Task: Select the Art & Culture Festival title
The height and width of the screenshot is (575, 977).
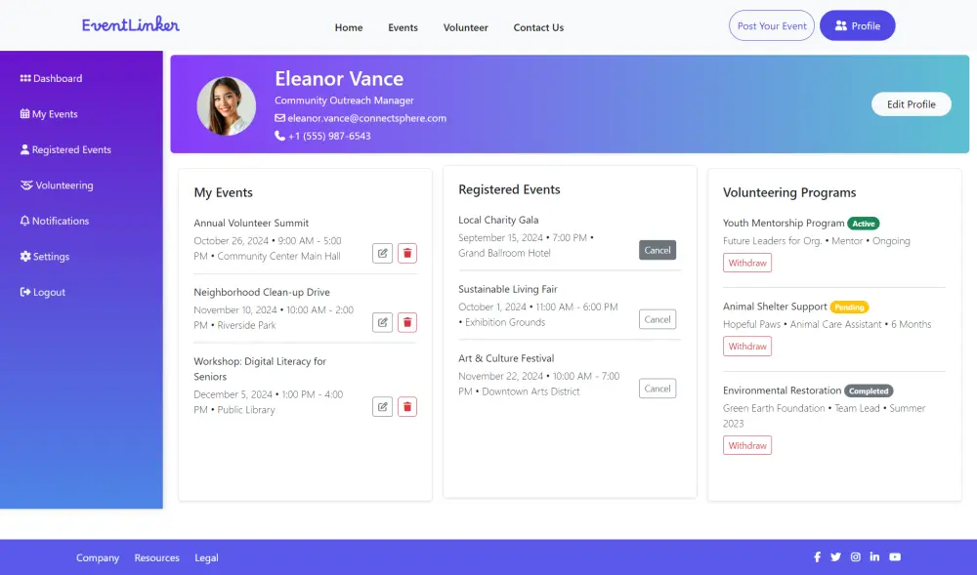Action: pyautogui.click(x=506, y=358)
